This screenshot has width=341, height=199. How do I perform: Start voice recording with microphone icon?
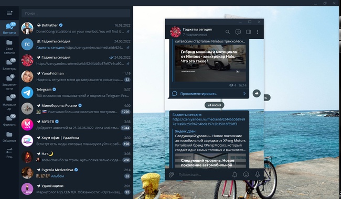[257, 174]
